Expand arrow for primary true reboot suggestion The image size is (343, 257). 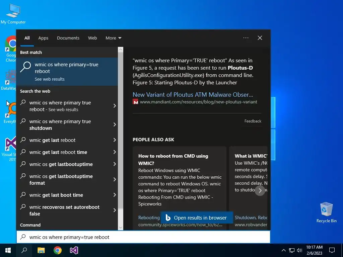(115, 106)
